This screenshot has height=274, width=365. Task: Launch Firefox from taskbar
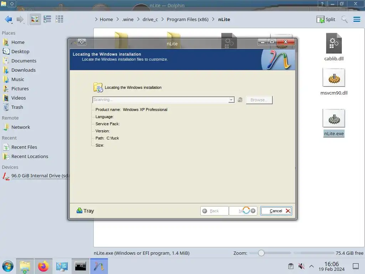[x=43, y=266]
